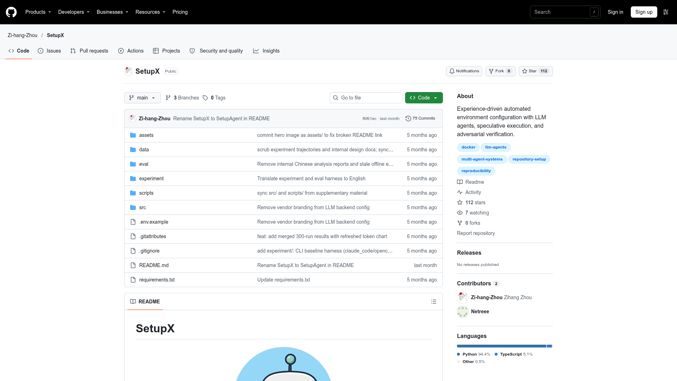Switch to the Pull requests tab
The height and width of the screenshot is (381, 677).
(89, 51)
